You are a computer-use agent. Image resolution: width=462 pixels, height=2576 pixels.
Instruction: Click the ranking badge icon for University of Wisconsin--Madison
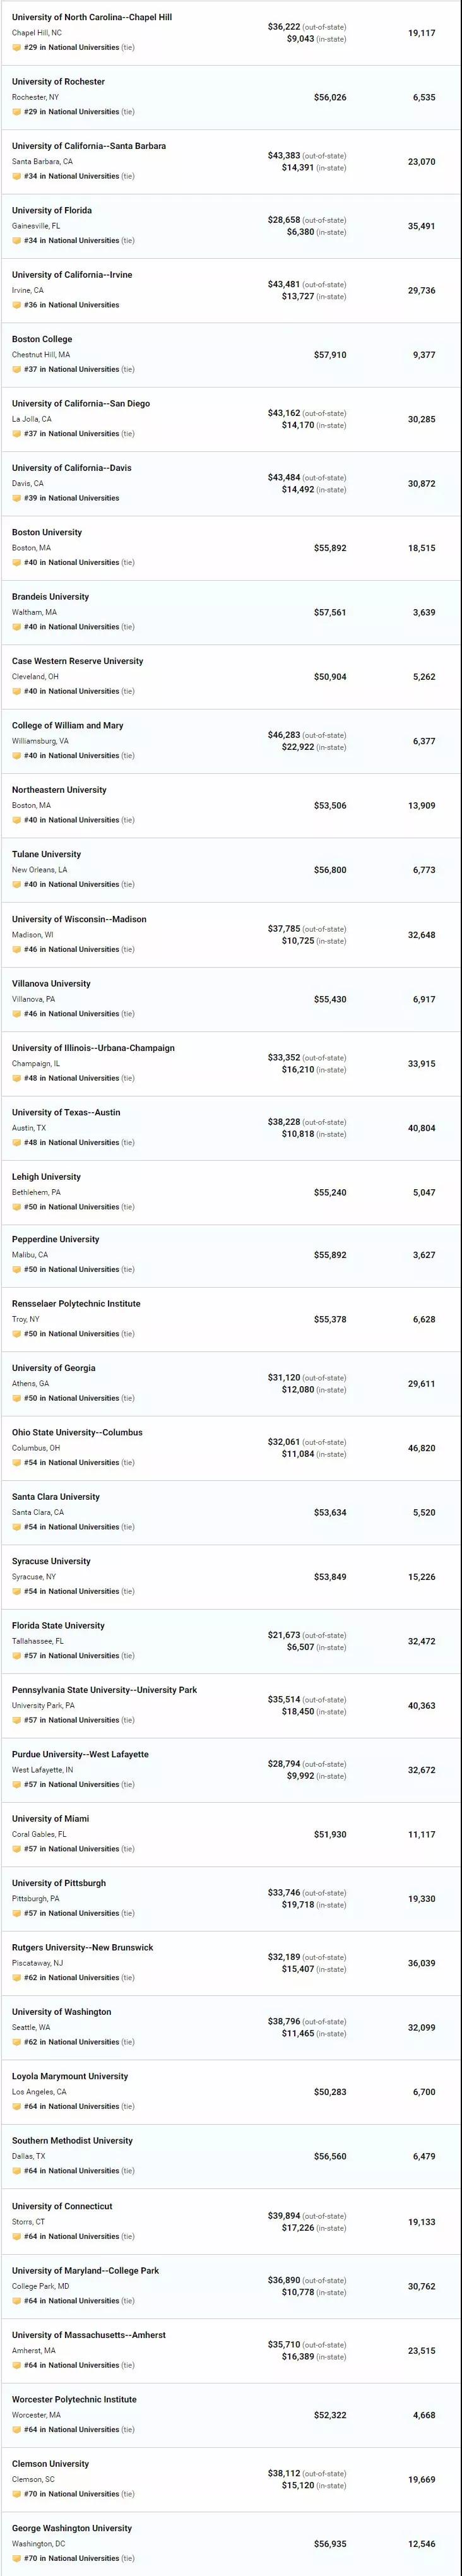coord(17,949)
